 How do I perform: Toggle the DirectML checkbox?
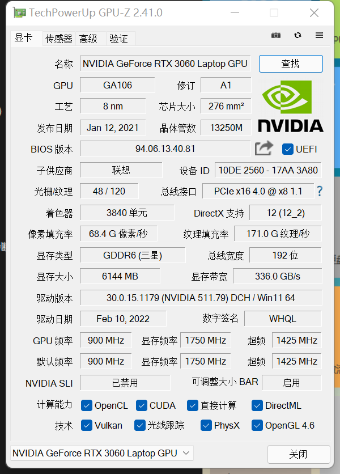(x=257, y=405)
